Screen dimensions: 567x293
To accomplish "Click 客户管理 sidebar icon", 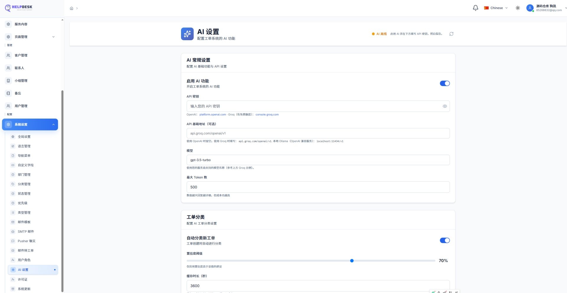I will 8,55.
